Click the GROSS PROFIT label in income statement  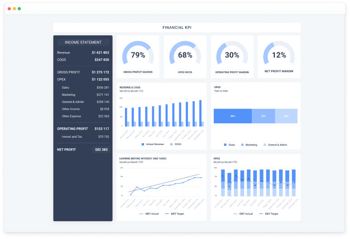(68, 72)
